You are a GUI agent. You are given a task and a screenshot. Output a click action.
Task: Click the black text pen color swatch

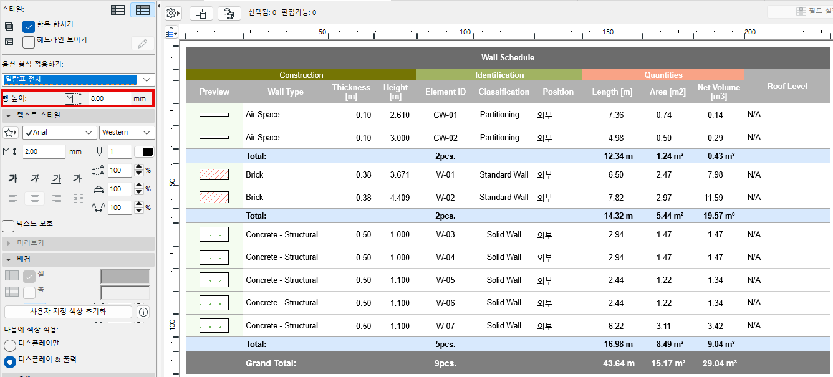click(147, 151)
